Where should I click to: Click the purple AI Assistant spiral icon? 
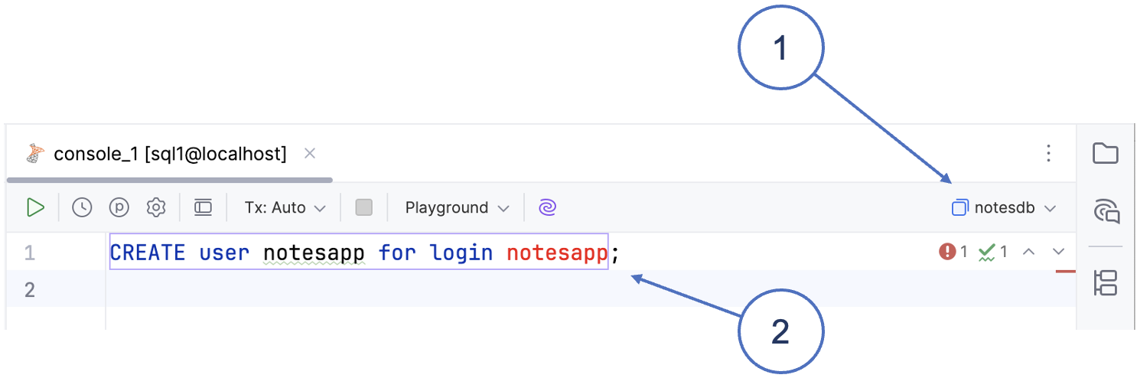click(547, 207)
